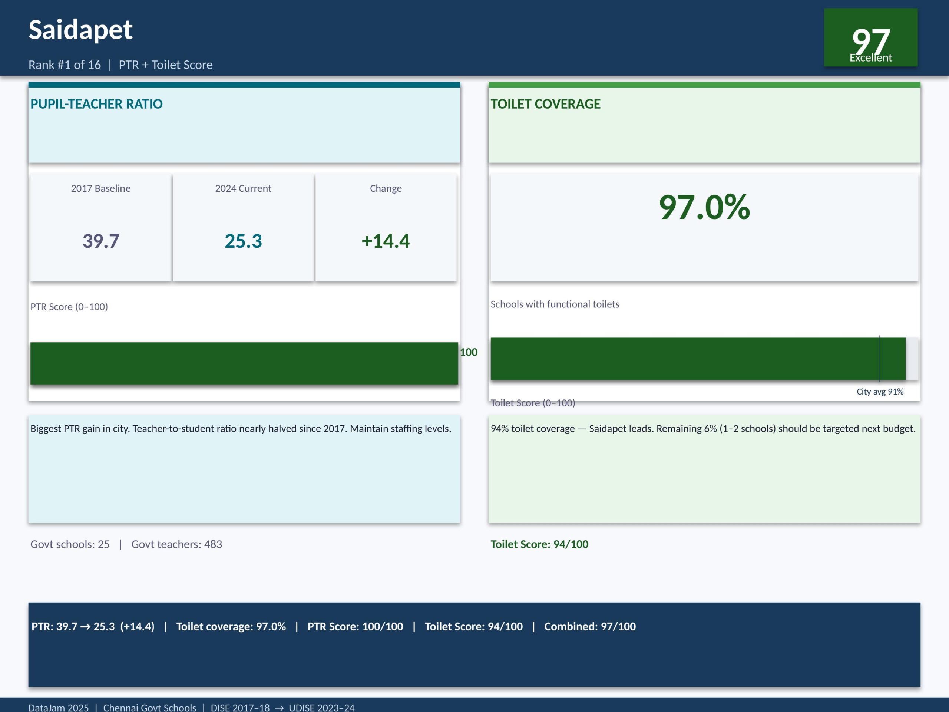Click the Combined: 97/100 summary text
Image resolution: width=949 pixels, height=712 pixels.
[590, 627]
